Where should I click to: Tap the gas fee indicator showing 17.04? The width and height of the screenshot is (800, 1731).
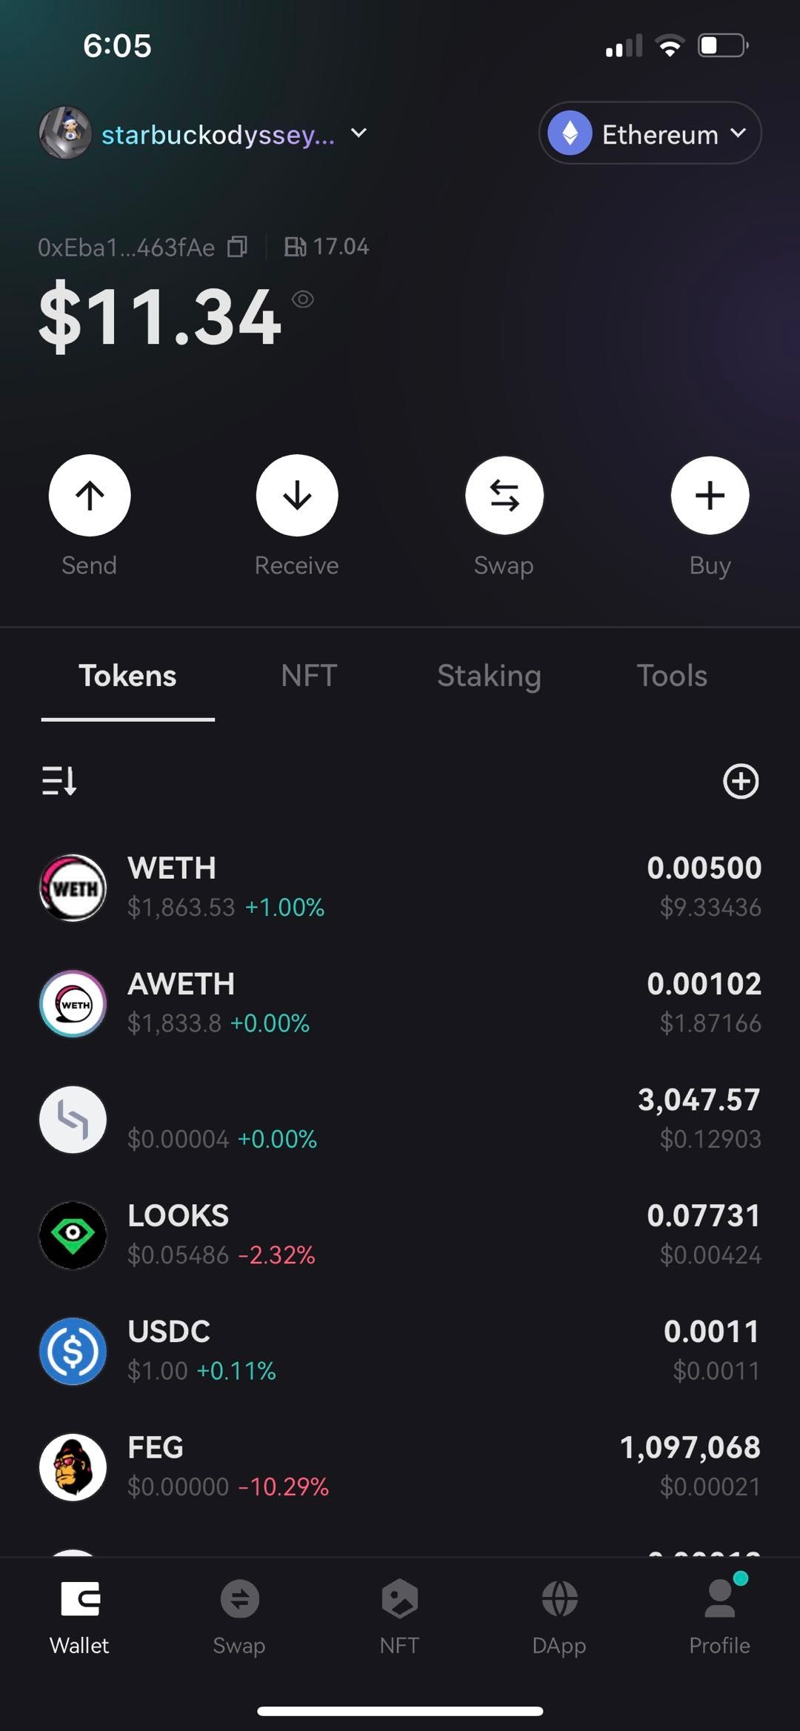(x=327, y=247)
